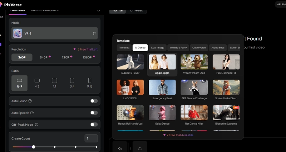286x152 pixels.
Task: Click the upload icon button at bottom
Action: coord(140,148)
